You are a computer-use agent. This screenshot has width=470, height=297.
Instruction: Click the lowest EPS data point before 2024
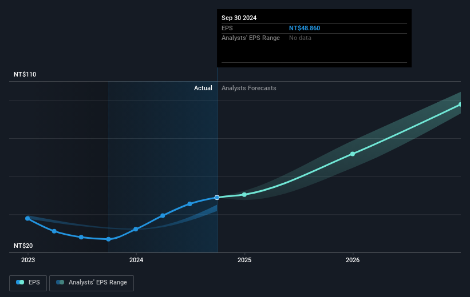point(109,239)
